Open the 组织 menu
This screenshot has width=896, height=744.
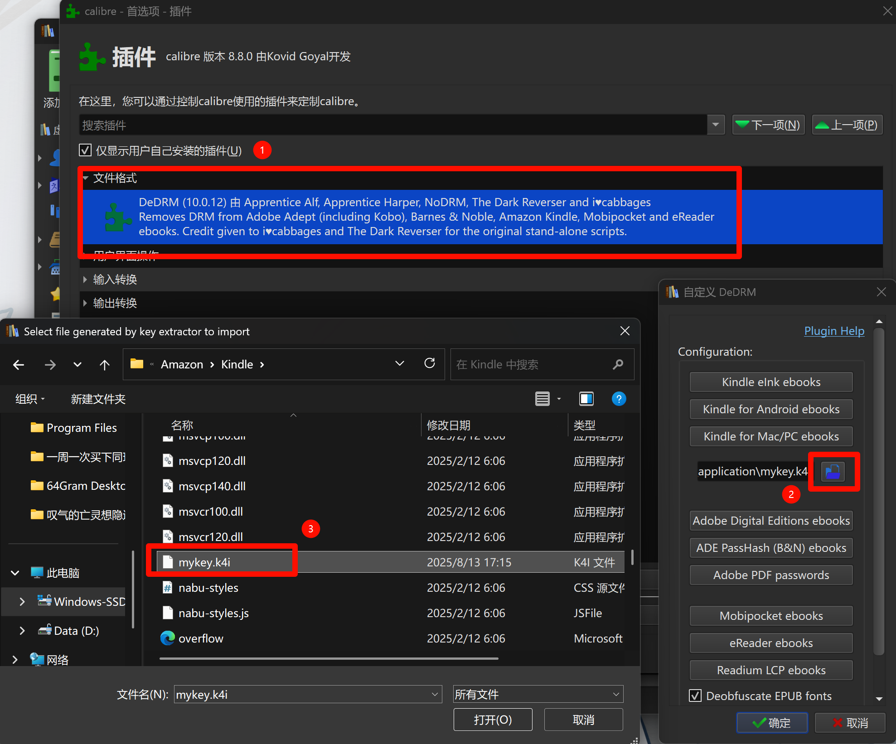pos(30,399)
